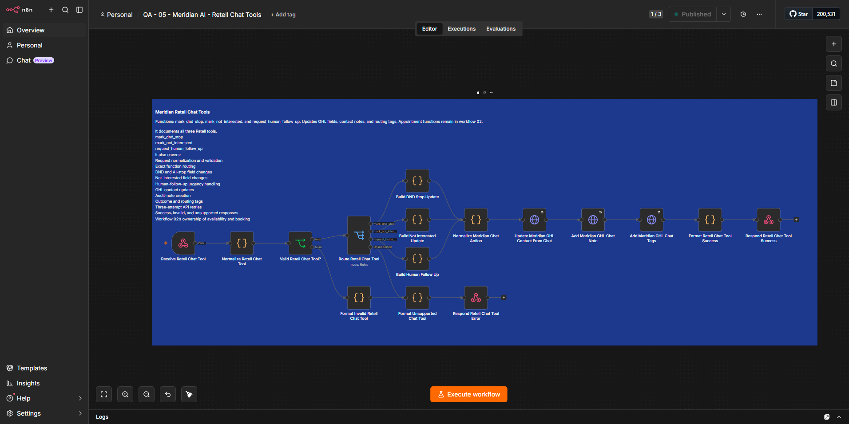Add node with canvas plus button
The image size is (849, 424).
click(x=834, y=44)
